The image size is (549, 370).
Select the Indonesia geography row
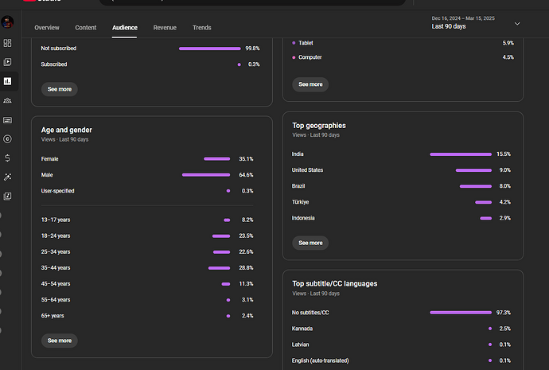401,218
